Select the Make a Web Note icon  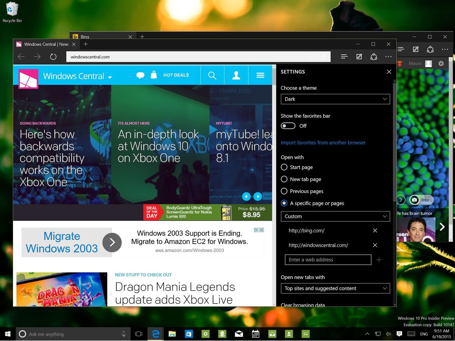coord(359,56)
